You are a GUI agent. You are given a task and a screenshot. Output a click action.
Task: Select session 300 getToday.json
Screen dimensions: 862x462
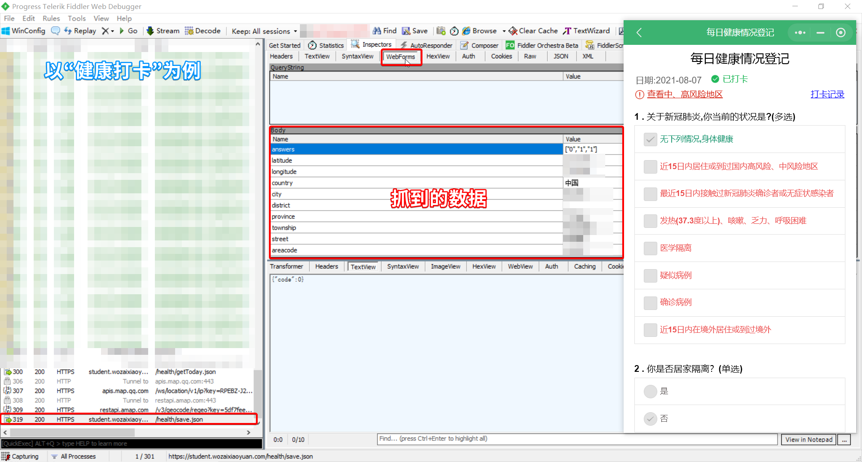tap(128, 372)
